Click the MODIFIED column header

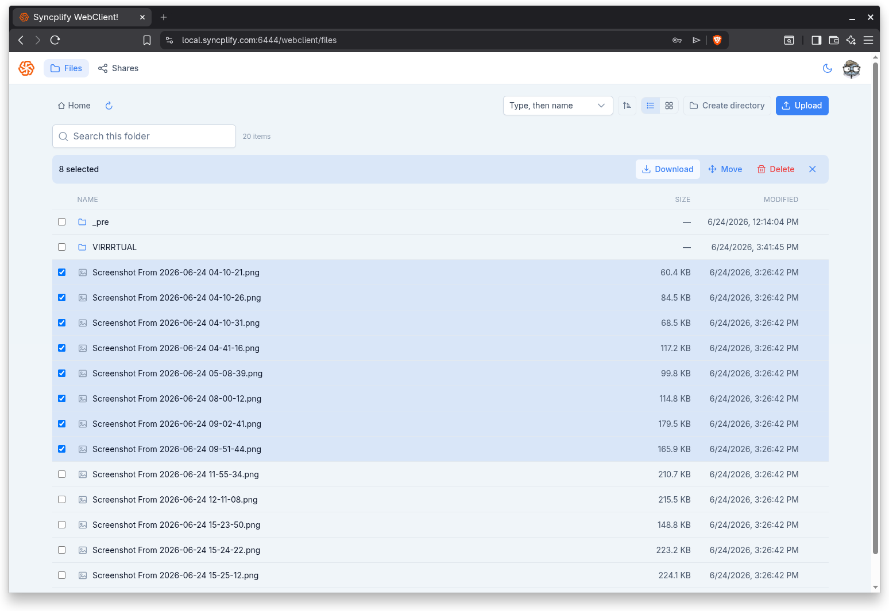[781, 200]
